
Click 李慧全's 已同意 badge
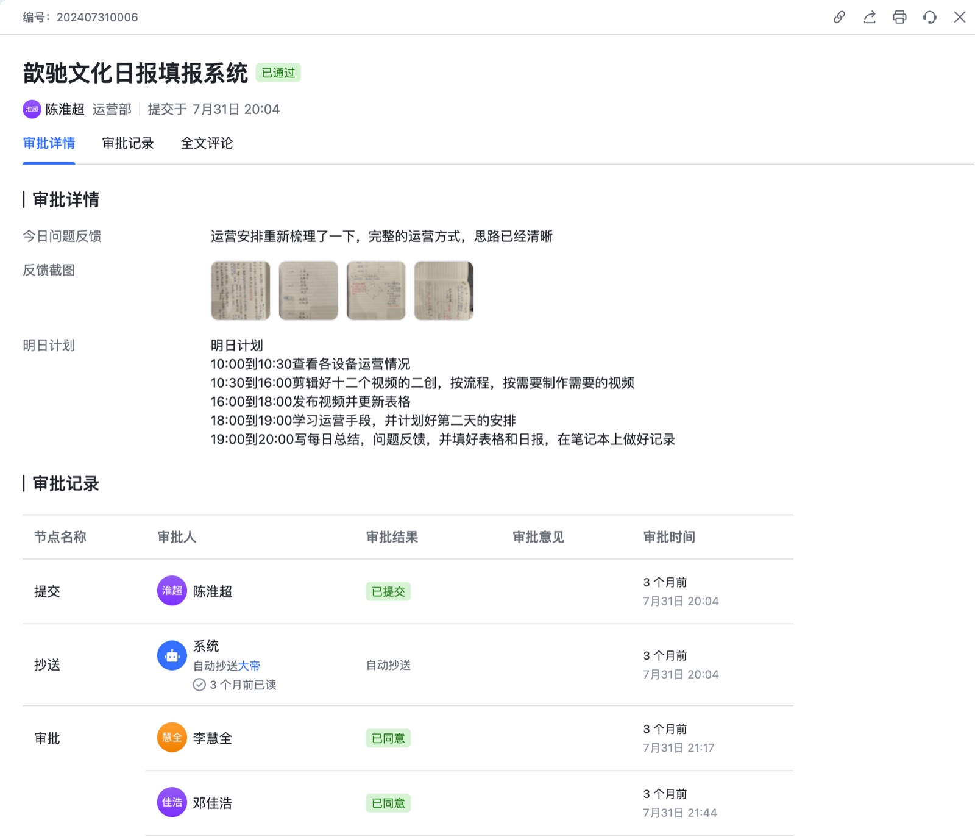[388, 738]
